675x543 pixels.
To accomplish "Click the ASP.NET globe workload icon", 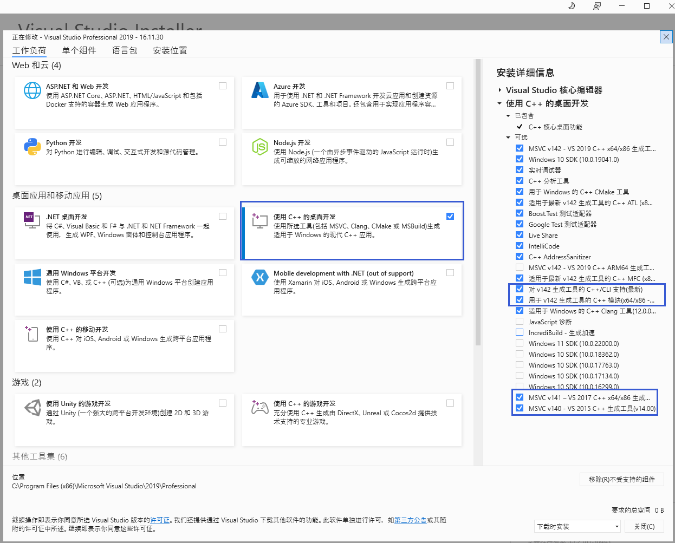I will coord(33,90).
